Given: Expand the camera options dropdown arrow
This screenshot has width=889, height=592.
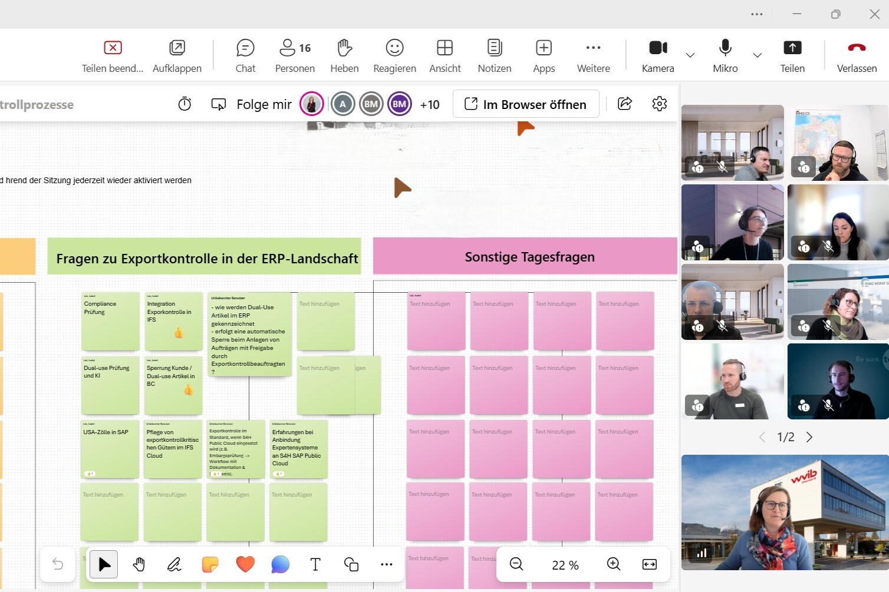Looking at the screenshot, I should click(x=690, y=55).
